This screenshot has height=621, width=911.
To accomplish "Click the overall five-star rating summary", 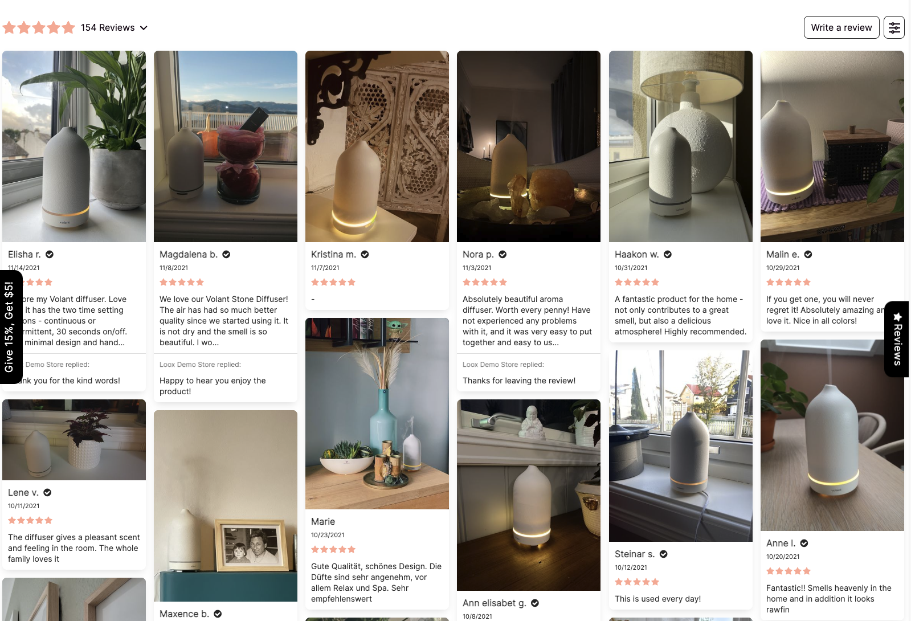I will tap(39, 27).
